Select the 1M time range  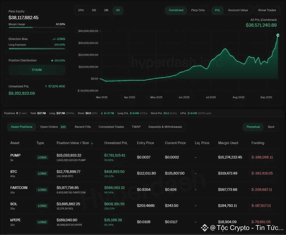(x=106, y=10)
